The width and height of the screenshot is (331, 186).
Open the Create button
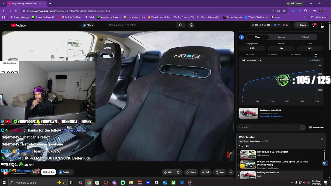click(x=302, y=25)
